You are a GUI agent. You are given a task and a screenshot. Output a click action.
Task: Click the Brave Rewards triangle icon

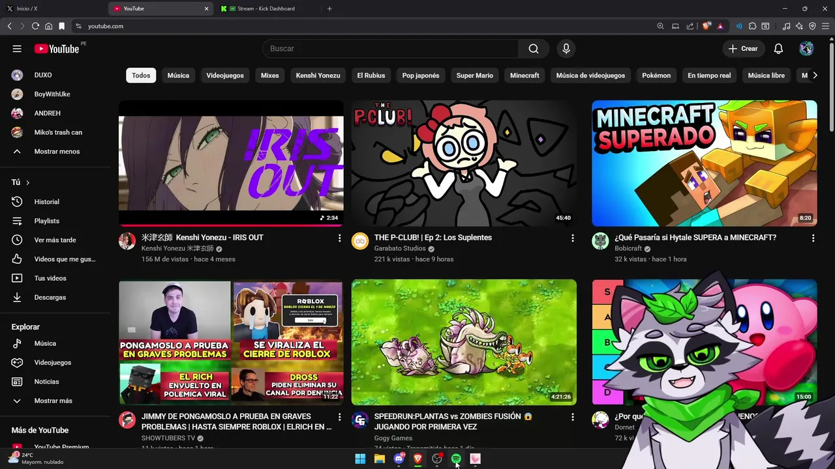coord(720,26)
